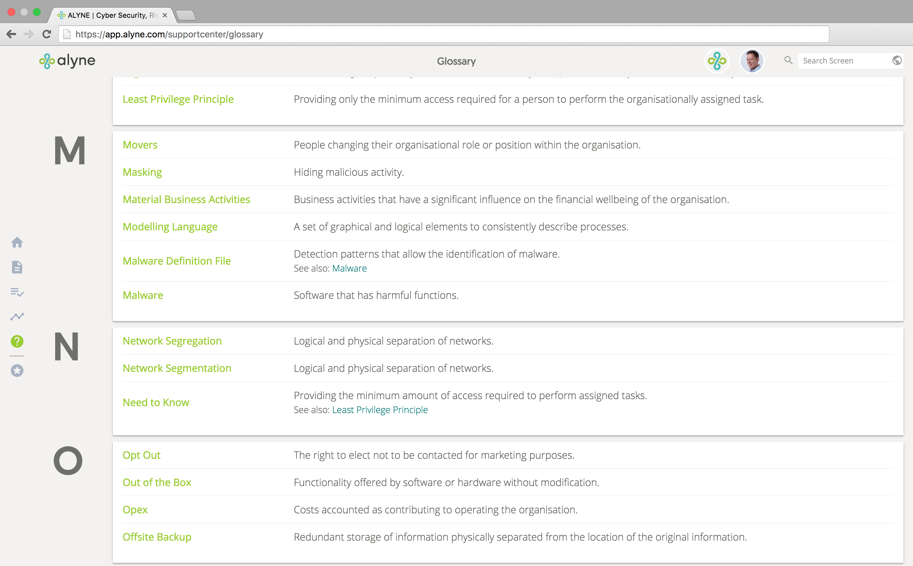Click the round Alyne logo icon in header
The width and height of the screenshot is (913, 566).
point(717,61)
